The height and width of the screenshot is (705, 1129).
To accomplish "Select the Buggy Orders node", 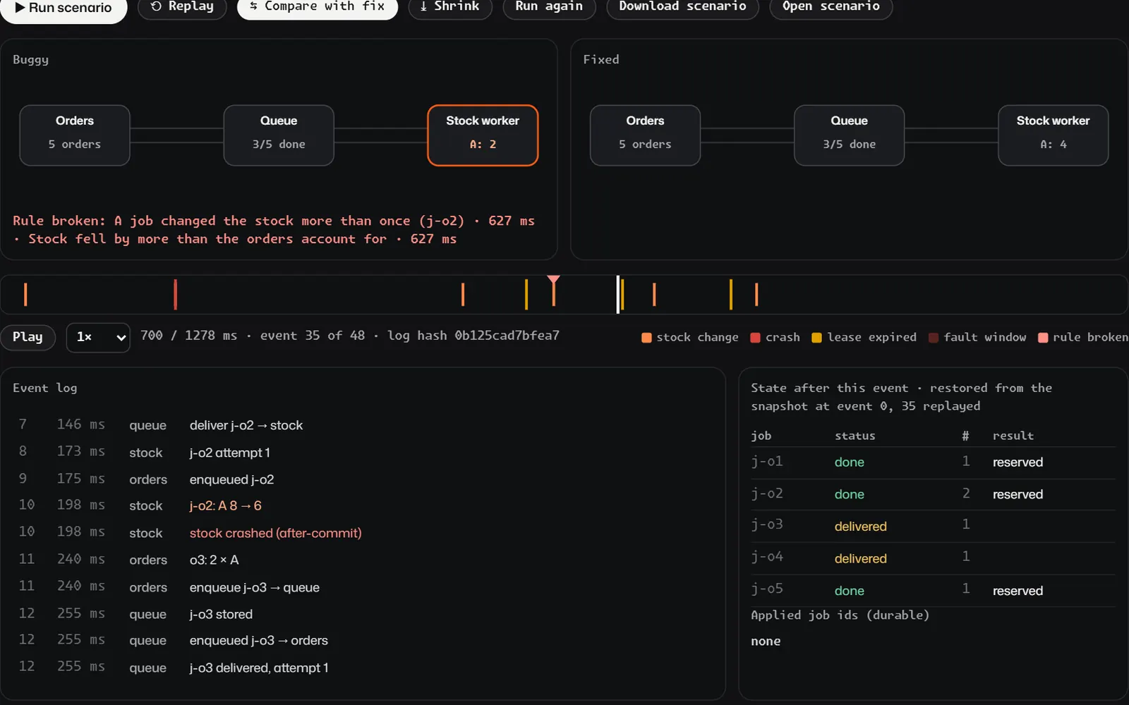I will (x=75, y=135).
